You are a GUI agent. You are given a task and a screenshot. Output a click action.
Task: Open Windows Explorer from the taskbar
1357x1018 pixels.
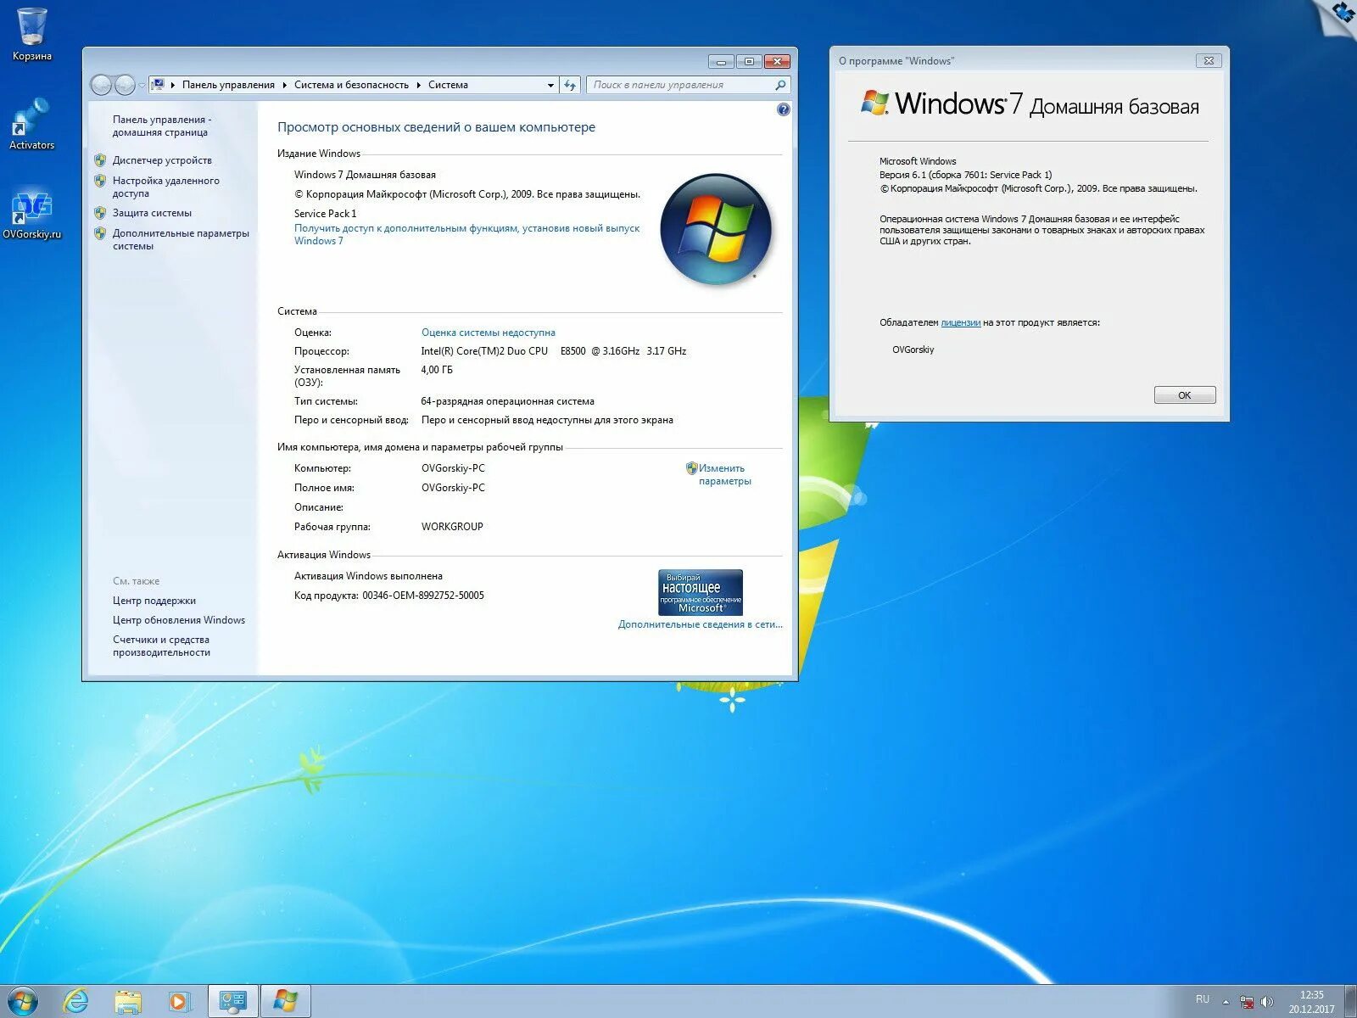pyautogui.click(x=129, y=1001)
